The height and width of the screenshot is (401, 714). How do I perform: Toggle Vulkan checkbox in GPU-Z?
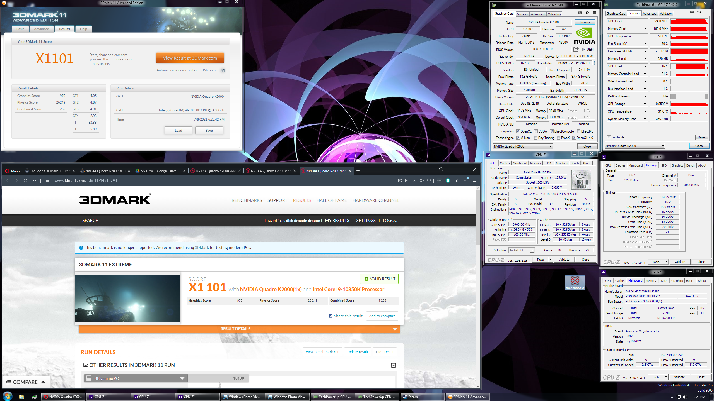click(x=518, y=138)
